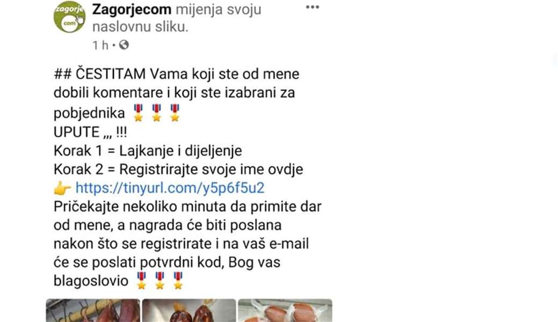Click the "ČESTITAM Vama" opening paragraph
The height and width of the screenshot is (322, 558).
click(177, 94)
